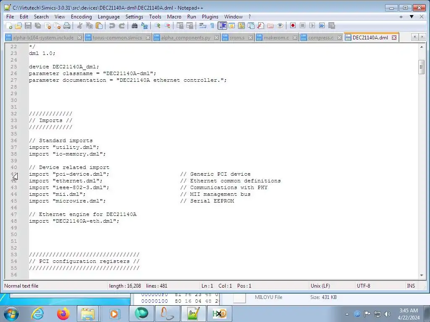Image resolution: width=430 pixels, height=322 pixels.
Task: Open the Document Map toolbar icon
Action: click(x=241, y=26)
